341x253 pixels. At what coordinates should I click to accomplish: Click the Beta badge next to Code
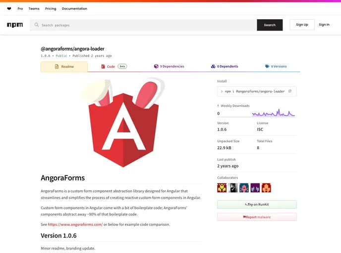pyautogui.click(x=122, y=66)
